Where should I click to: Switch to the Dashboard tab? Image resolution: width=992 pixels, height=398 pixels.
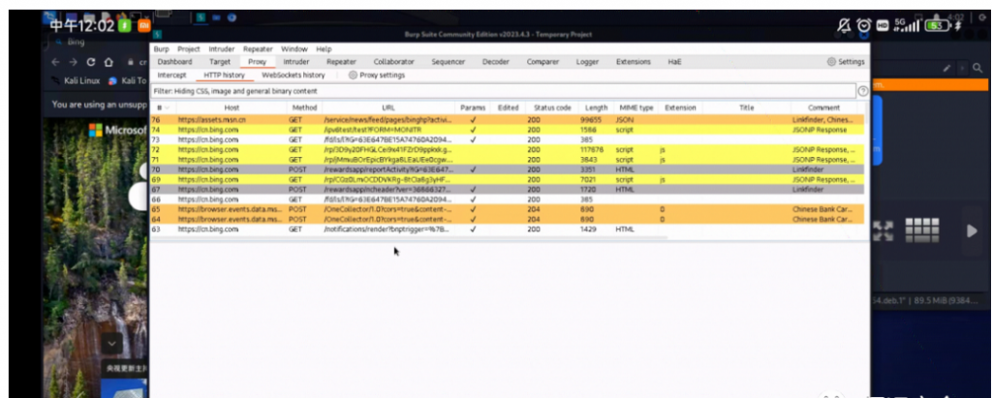tap(174, 62)
